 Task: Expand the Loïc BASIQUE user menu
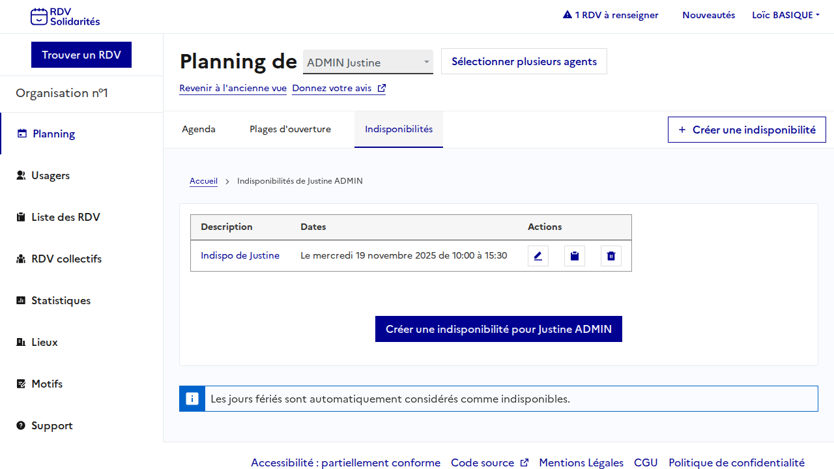[785, 15]
